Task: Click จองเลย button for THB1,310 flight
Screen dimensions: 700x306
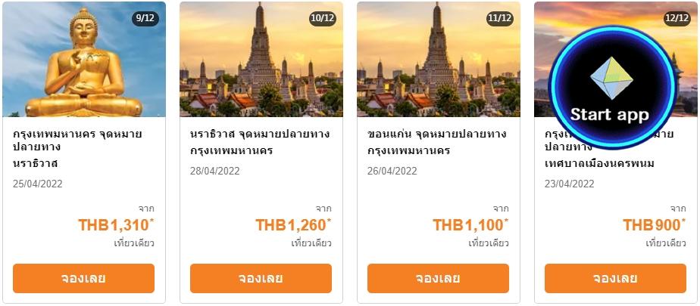Action: (83, 278)
